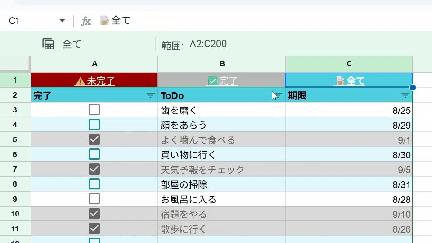This screenshot has height=243, width=432.
Task: Select column B header
Action: pyautogui.click(x=222, y=63)
